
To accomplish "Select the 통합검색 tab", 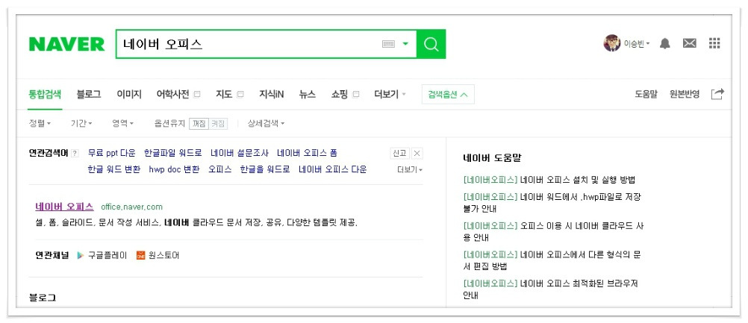I will (45, 94).
